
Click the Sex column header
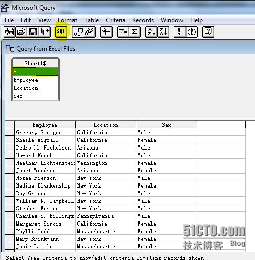(166, 125)
